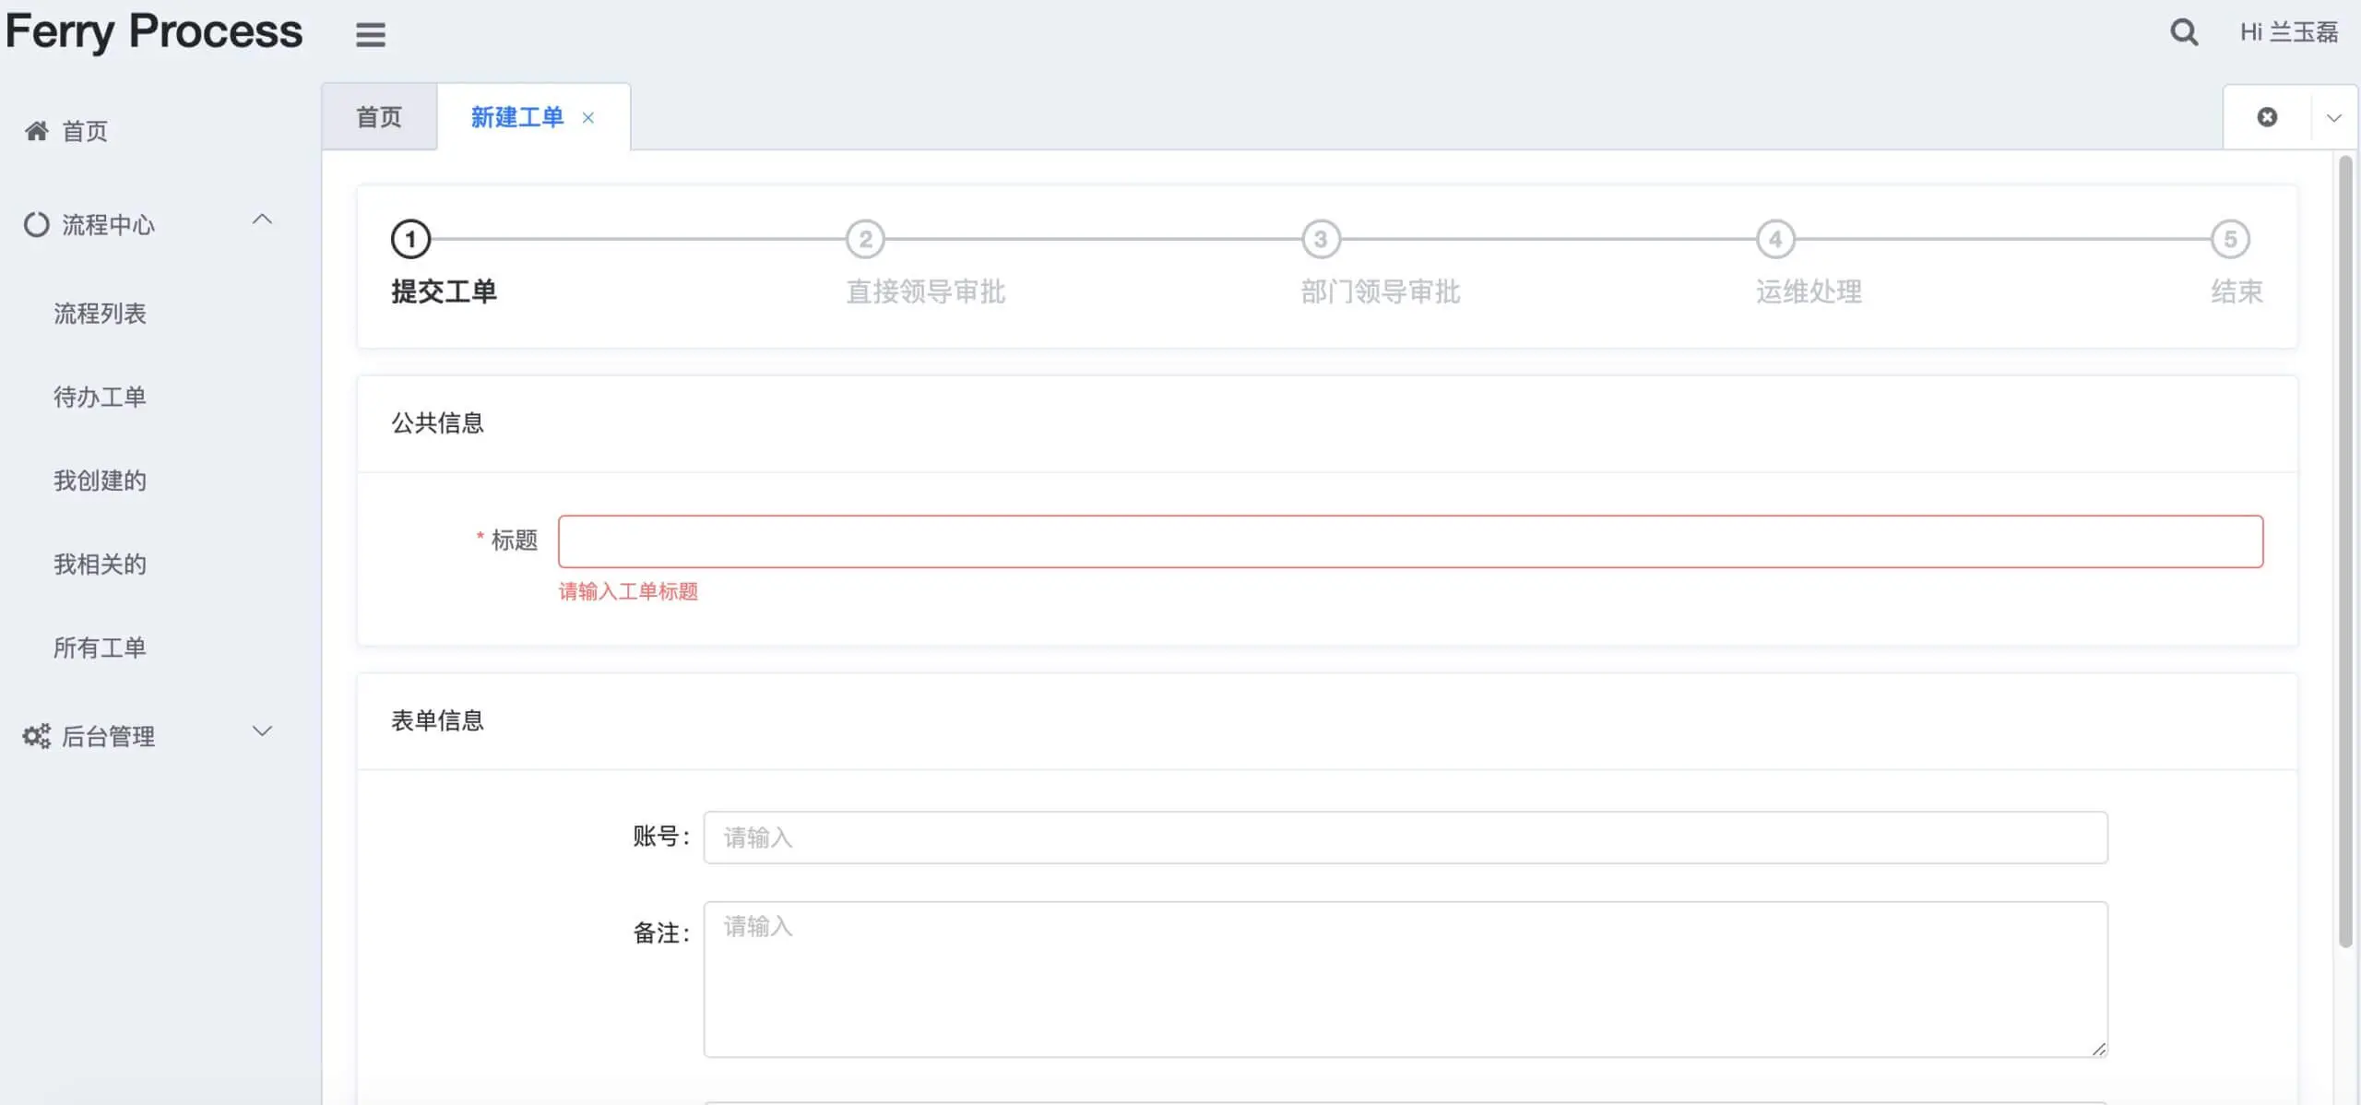Click the 标题 input field
2361x1105 pixels.
pyautogui.click(x=1409, y=541)
